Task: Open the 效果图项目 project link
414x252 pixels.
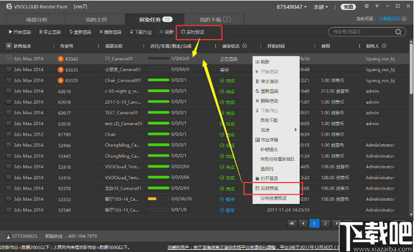Action: pyautogui.click(x=390, y=19)
